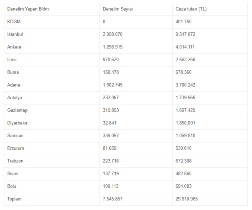Click the Ceza tutarı (TL) column header
Screen dimensions: 252x210
pos(192,9)
